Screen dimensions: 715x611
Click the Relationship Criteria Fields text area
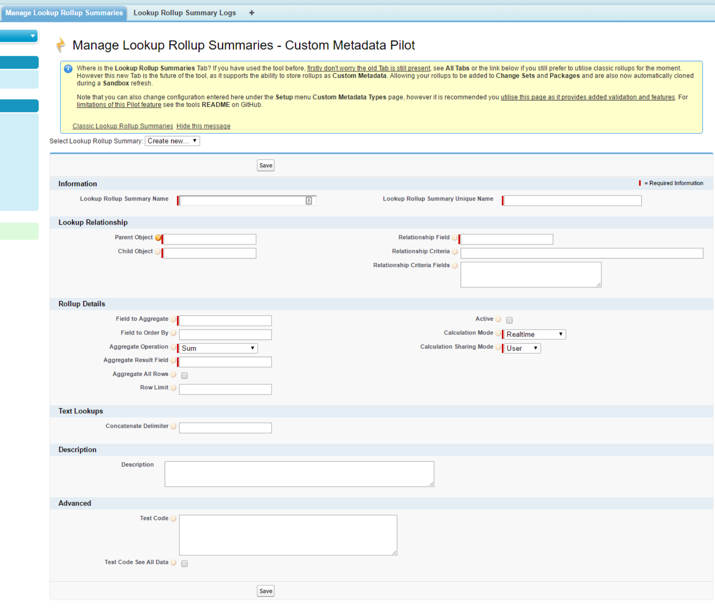pyautogui.click(x=531, y=275)
